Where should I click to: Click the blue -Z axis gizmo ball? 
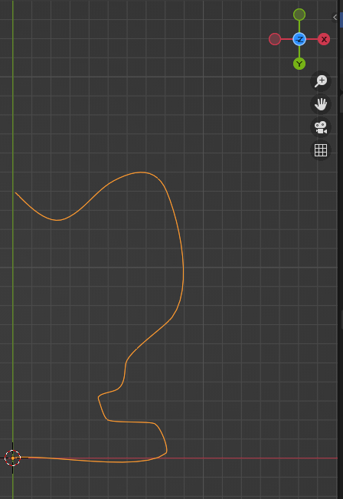point(299,39)
